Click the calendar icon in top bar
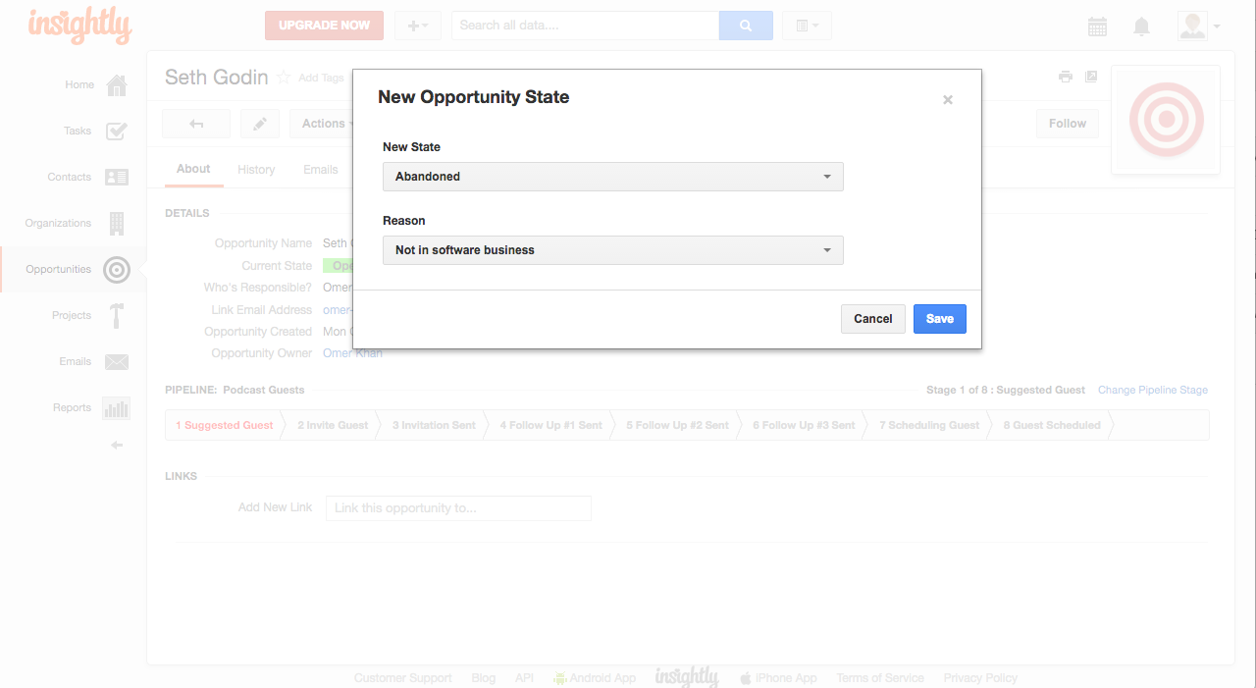This screenshot has width=1256, height=688. (1097, 26)
